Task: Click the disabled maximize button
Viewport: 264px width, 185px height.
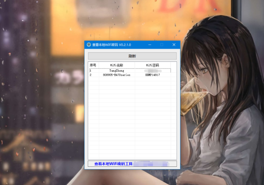Action: (x=162, y=45)
